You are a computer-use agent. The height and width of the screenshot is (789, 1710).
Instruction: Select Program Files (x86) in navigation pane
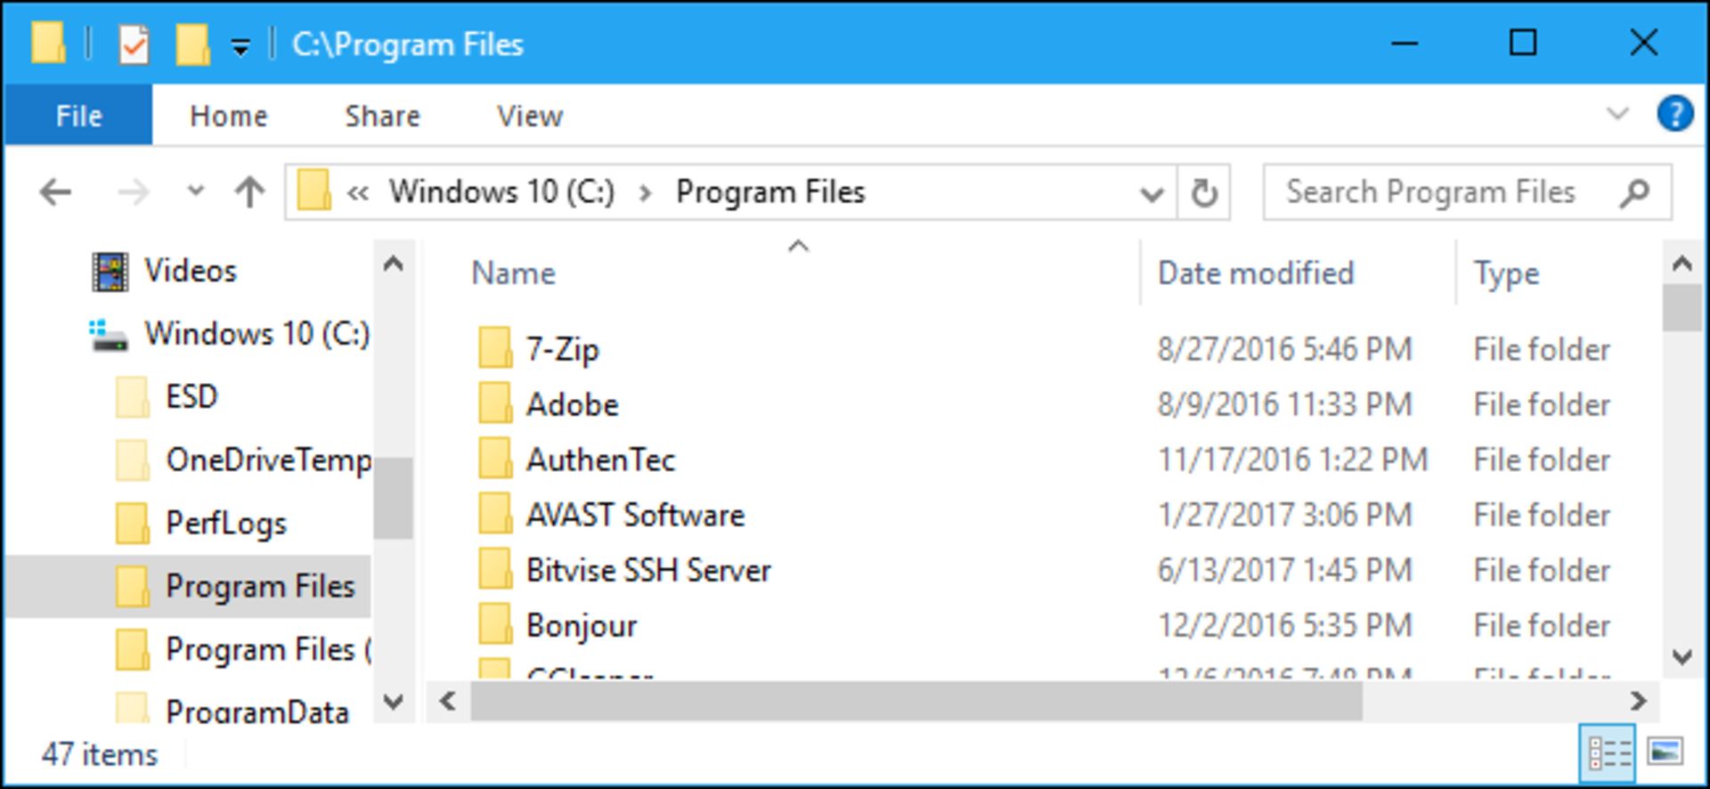coord(268,649)
